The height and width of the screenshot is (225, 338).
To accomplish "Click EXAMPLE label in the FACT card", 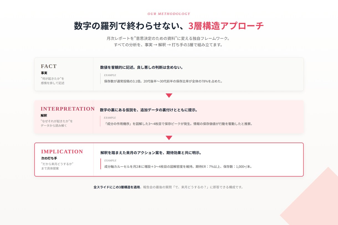I will (x=110, y=75).
